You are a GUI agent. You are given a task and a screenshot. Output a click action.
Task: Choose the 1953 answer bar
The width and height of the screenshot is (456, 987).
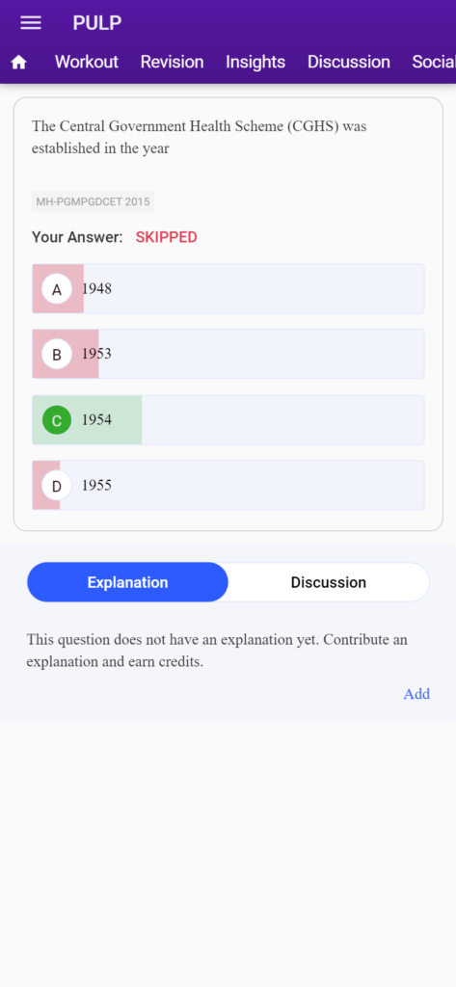pyautogui.click(x=228, y=355)
